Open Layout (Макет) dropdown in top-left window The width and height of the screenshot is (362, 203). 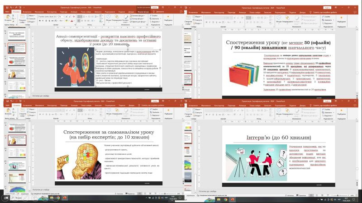pos(31,16)
